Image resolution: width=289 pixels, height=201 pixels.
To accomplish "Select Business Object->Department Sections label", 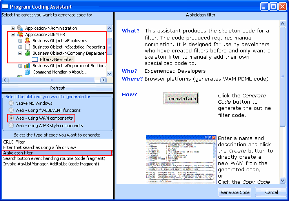I will [x=69, y=66].
